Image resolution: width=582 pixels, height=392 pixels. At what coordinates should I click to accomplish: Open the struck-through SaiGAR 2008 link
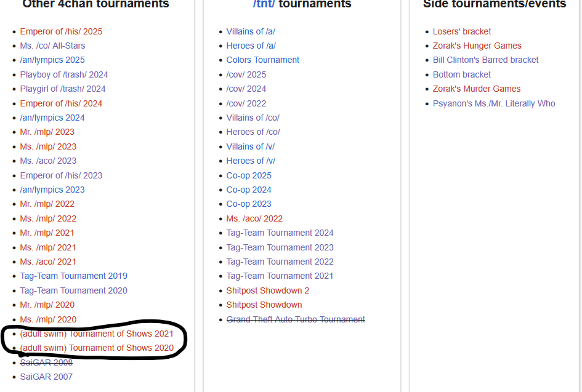coord(46,362)
